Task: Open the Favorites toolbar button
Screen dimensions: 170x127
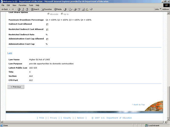Action: click(46, 9)
